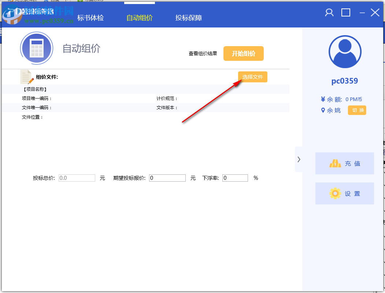Open the user avatar above pc0359
The width and height of the screenshot is (385, 293).
pos(344,52)
